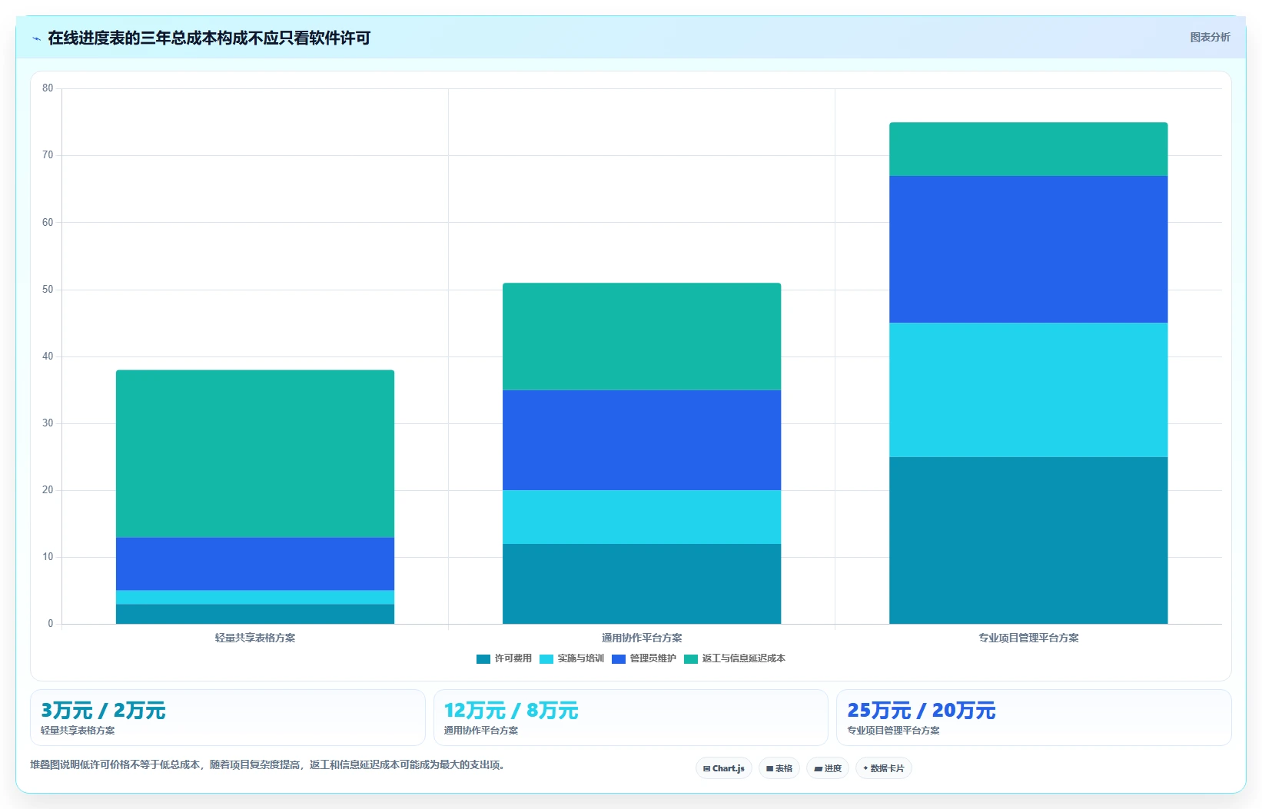The image size is (1262, 809).
Task: Click the 管理员维护 segment of the 通用协作平台方案 bar
Action: click(x=642, y=440)
